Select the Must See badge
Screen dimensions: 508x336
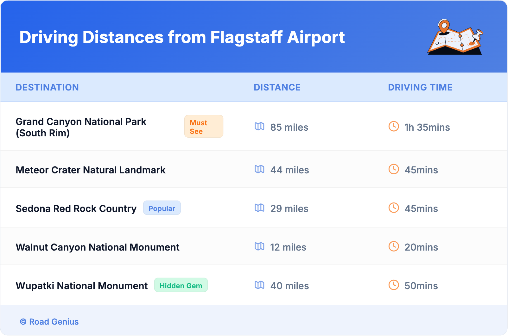tap(204, 127)
